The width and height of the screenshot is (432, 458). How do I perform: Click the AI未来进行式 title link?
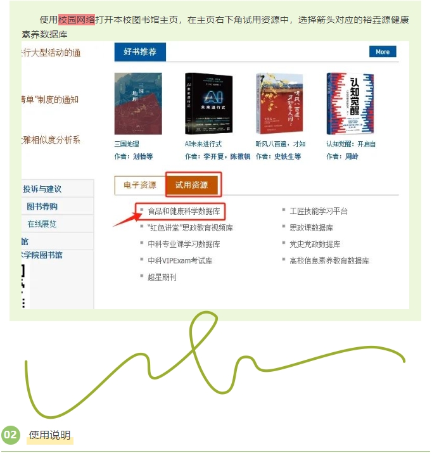tap(203, 144)
